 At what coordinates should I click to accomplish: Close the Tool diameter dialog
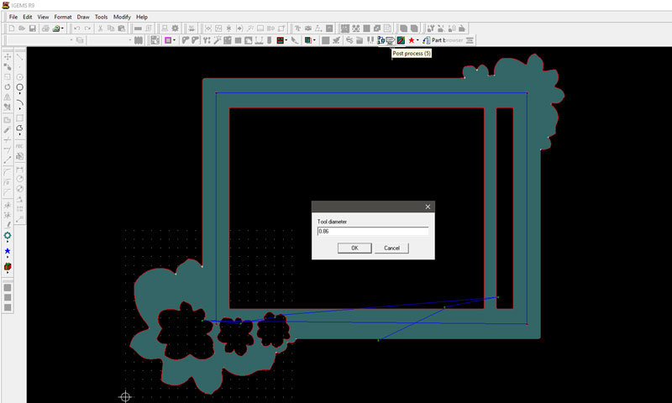pyautogui.click(x=428, y=207)
